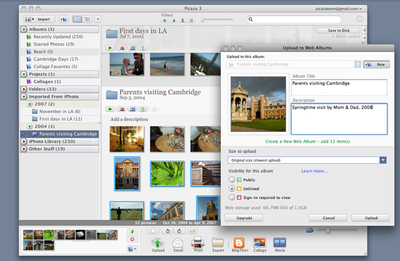Image resolution: width=400 pixels, height=261 pixels.
Task: Select First days in LA (11) folder
Action: tap(59, 119)
